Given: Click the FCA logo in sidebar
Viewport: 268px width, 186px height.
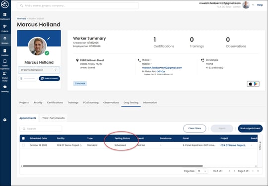Looking at the screenshot, I should click(5, 4).
